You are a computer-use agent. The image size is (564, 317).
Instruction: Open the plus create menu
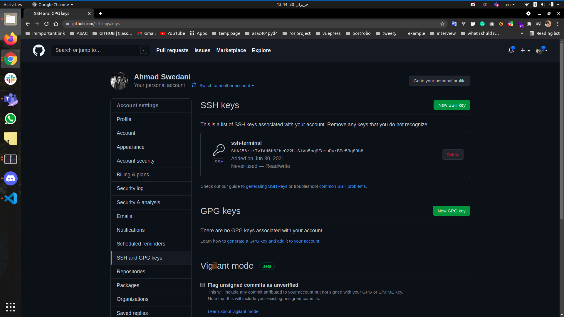(x=525, y=50)
